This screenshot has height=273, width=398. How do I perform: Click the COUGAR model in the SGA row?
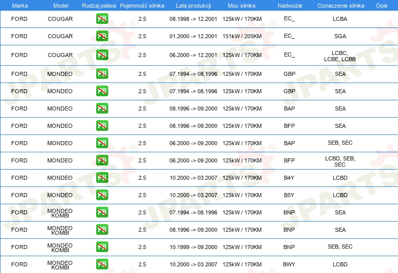(x=60, y=36)
